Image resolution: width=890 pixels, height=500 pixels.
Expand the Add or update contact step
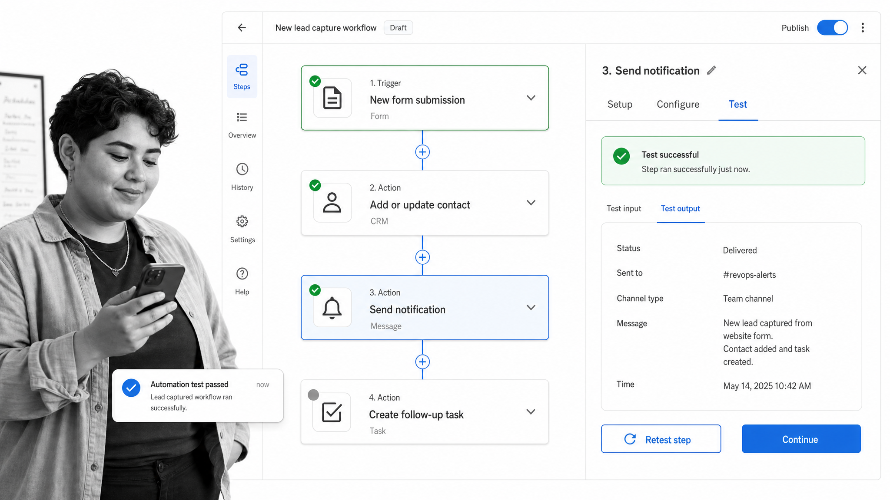coord(531,203)
